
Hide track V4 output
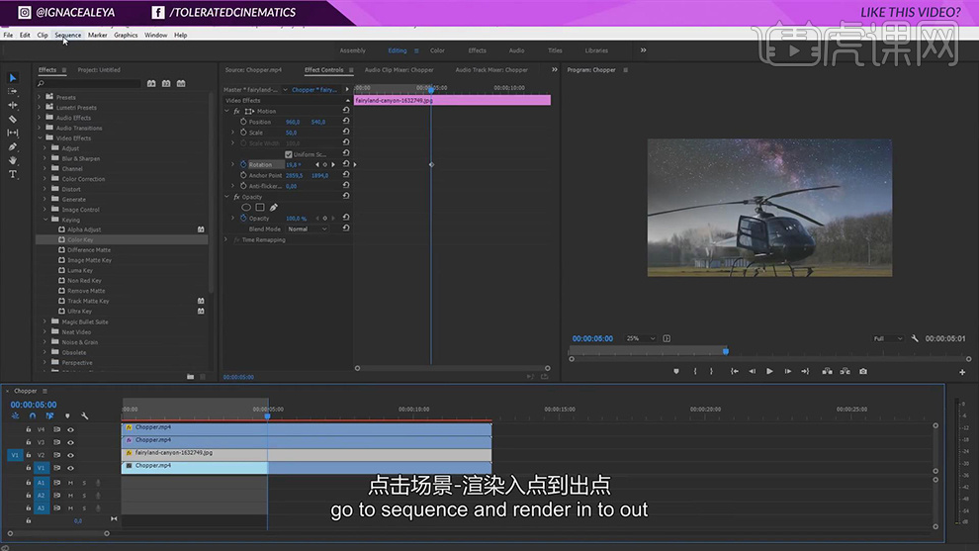[x=70, y=429]
